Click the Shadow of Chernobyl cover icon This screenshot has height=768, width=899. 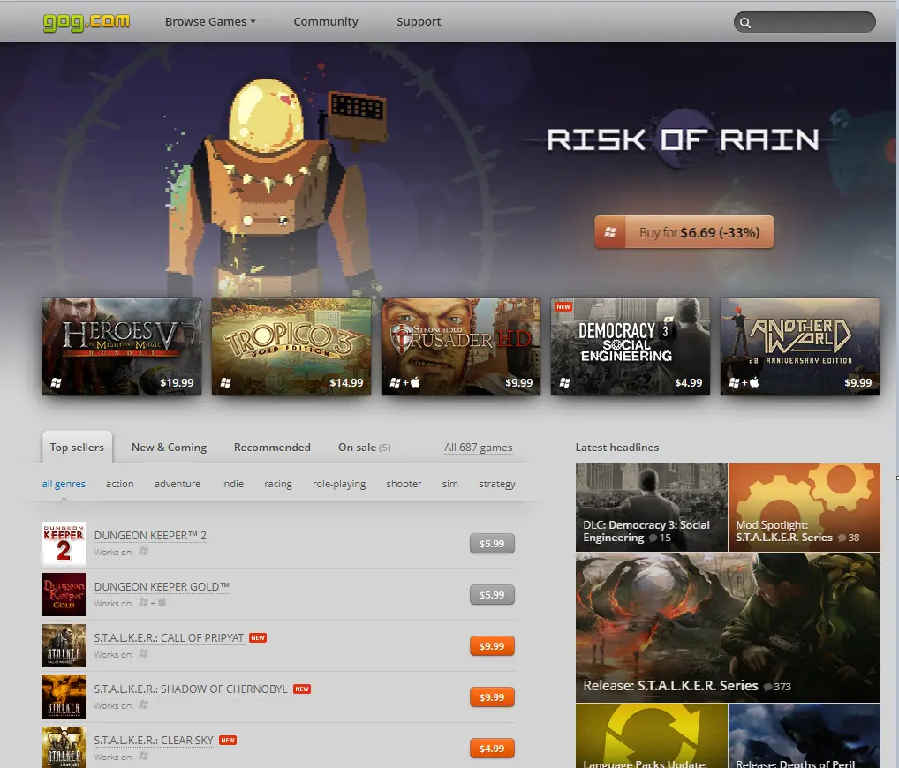pyautogui.click(x=64, y=697)
